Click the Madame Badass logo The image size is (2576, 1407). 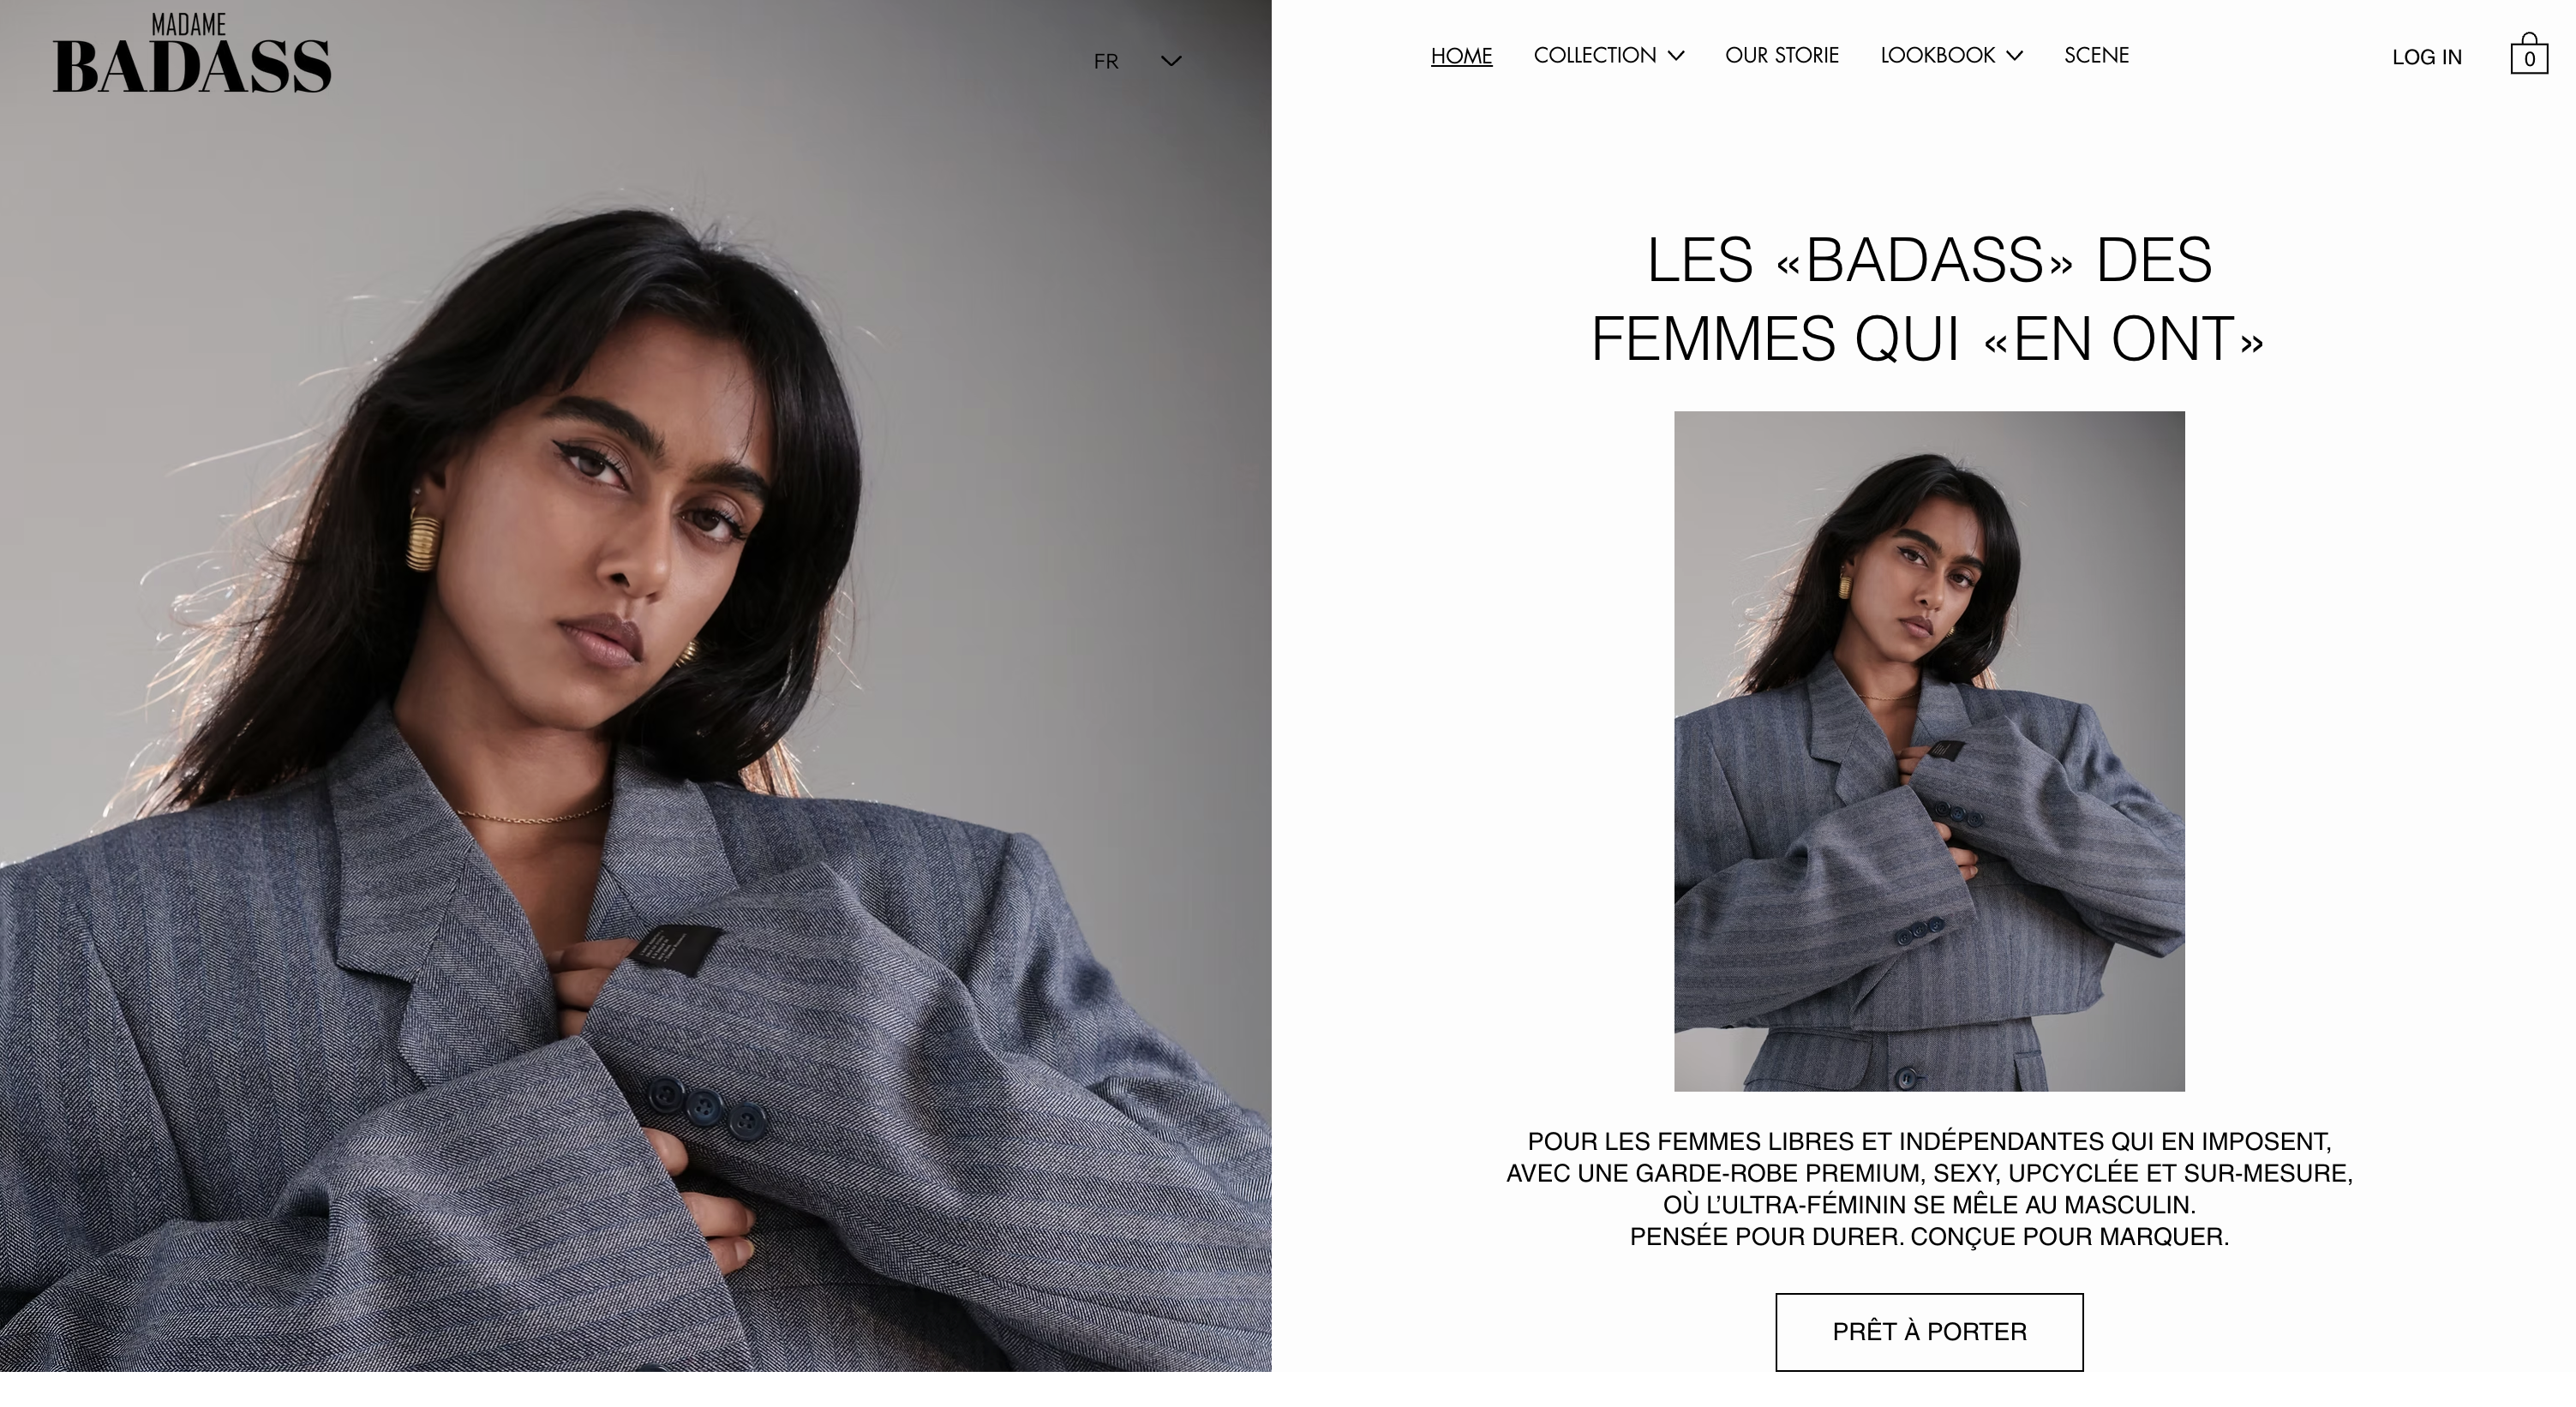[191, 54]
